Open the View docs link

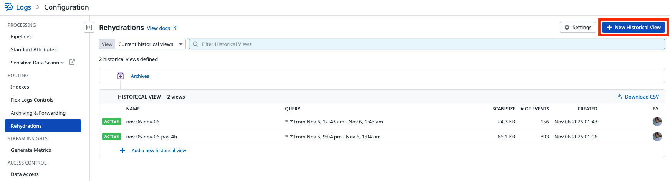click(x=161, y=28)
